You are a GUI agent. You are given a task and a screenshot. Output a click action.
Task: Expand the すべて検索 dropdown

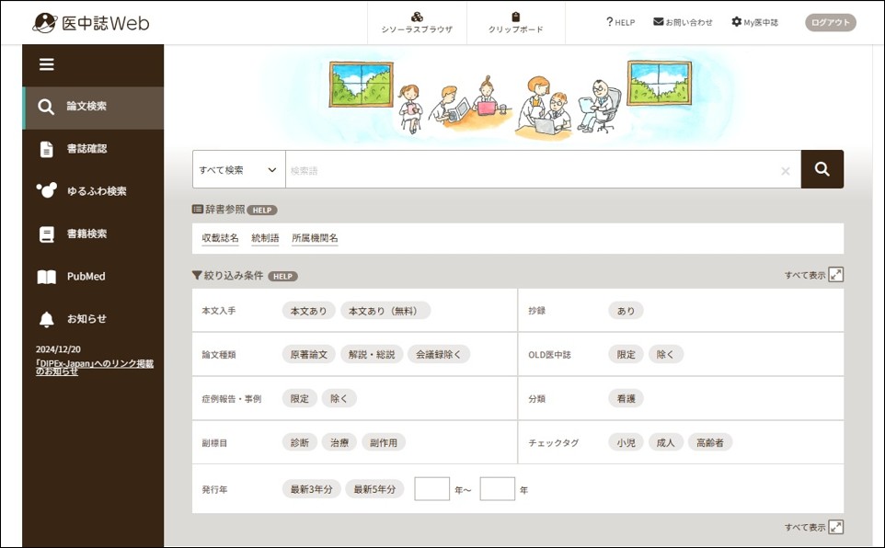tap(239, 169)
